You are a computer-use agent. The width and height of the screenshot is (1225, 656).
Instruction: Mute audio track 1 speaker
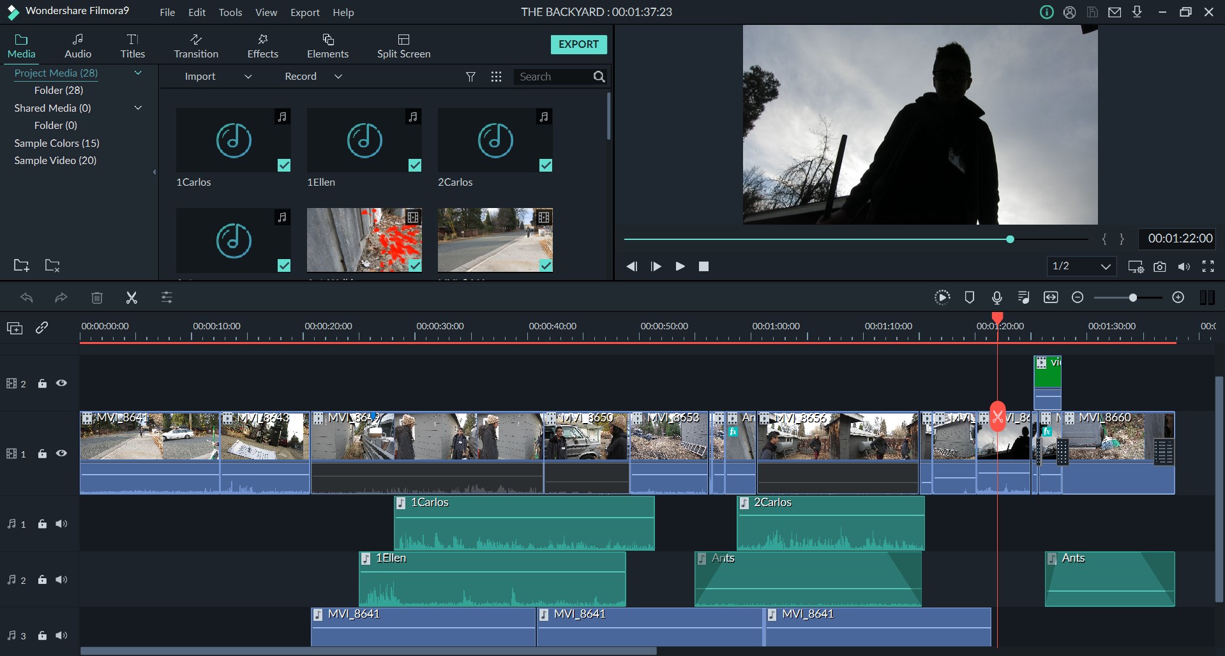[x=61, y=524]
